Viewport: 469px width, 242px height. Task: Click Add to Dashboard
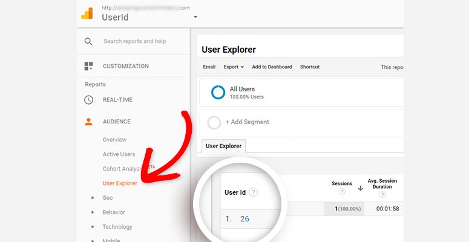272,67
